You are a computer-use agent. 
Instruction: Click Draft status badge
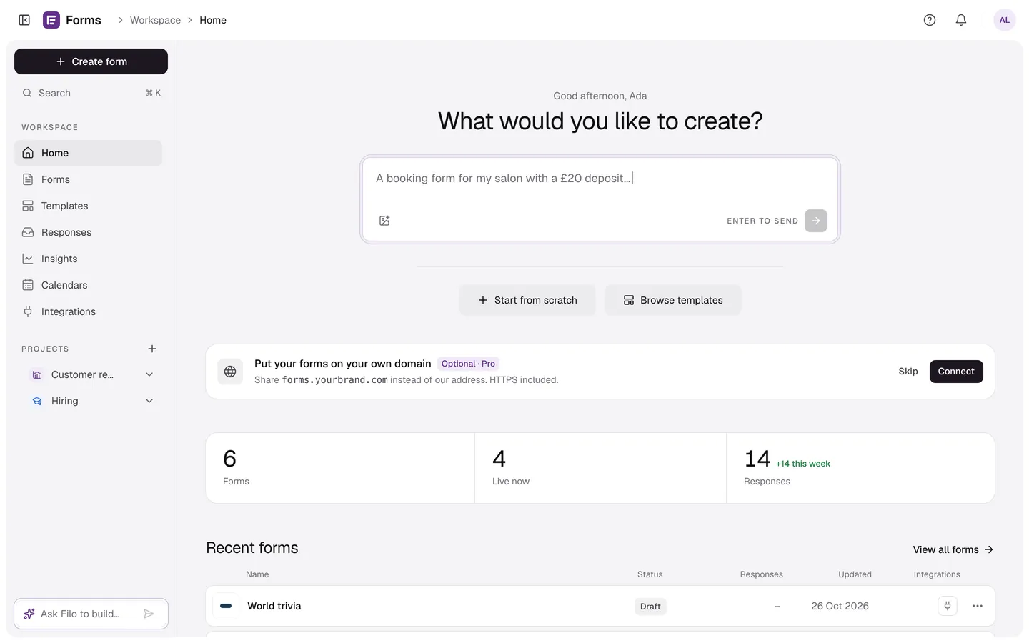tap(650, 607)
